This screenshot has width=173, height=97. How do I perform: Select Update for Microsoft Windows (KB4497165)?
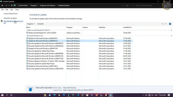click(79, 48)
